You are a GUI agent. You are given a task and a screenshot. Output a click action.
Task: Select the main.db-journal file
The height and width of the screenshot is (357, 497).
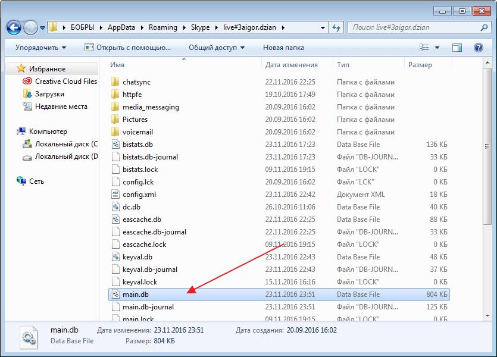pos(148,307)
